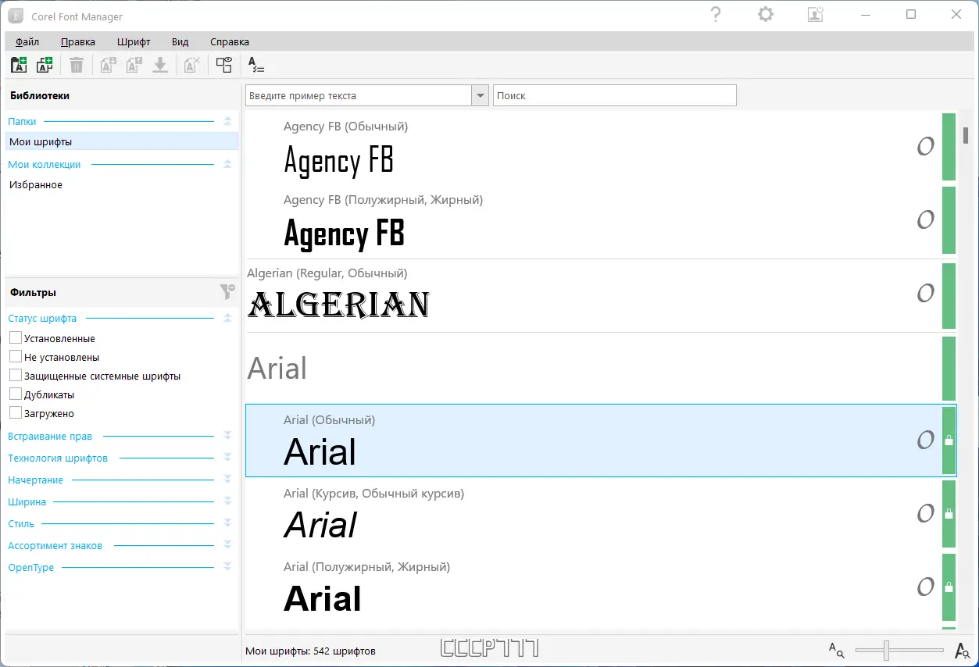Click the font details checklist icon
Image resolution: width=979 pixels, height=667 pixels.
[255, 65]
